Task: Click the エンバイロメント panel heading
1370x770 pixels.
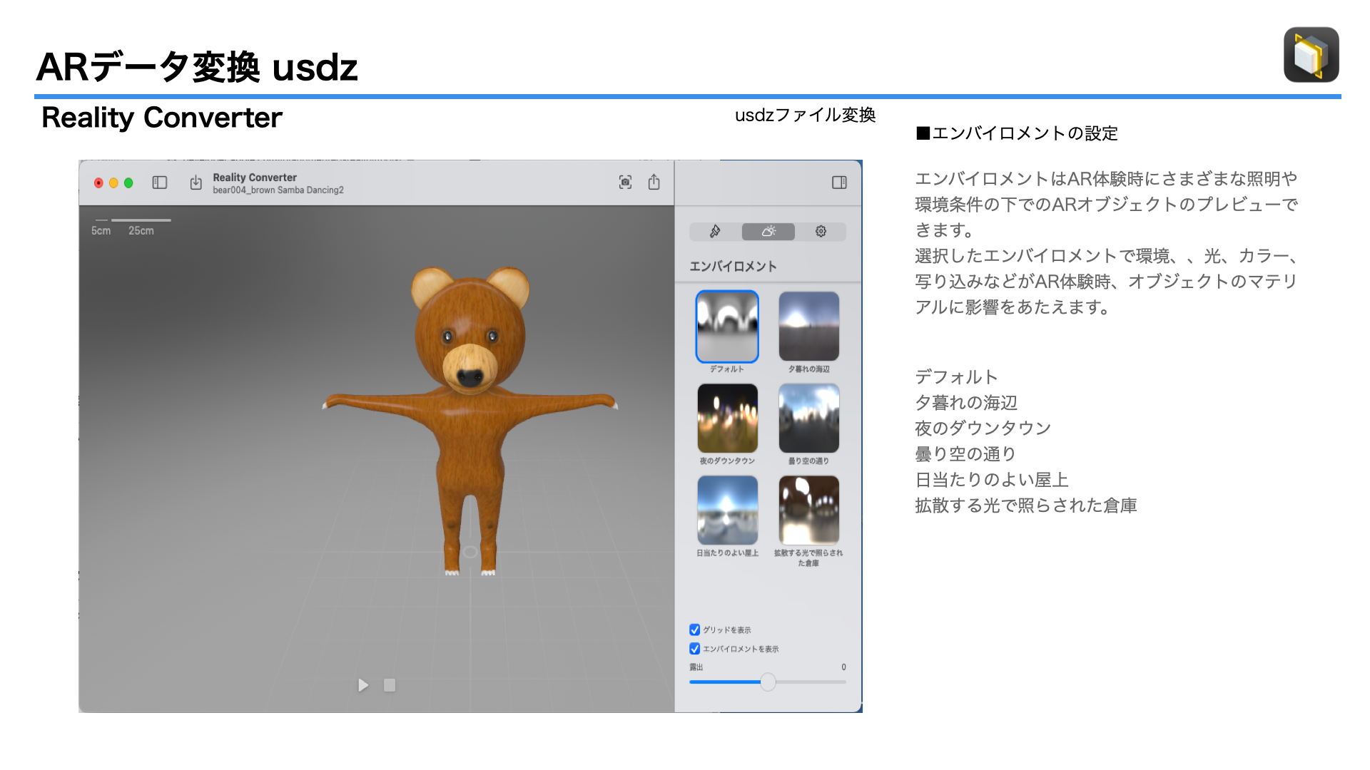Action: pyautogui.click(x=733, y=267)
